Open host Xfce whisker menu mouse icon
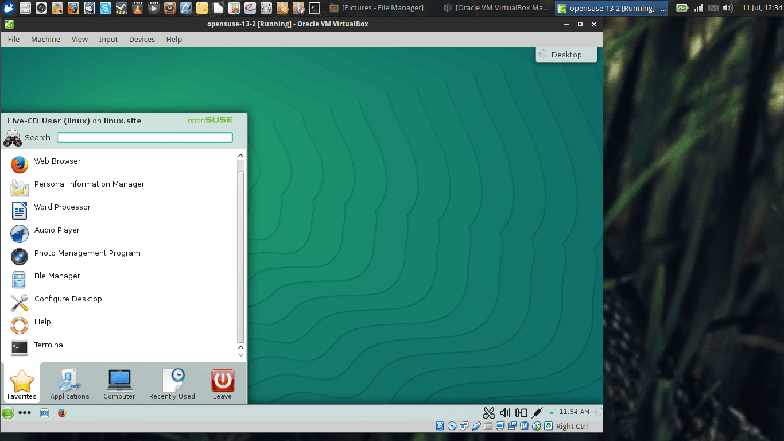The height and width of the screenshot is (441, 784). (x=9, y=8)
